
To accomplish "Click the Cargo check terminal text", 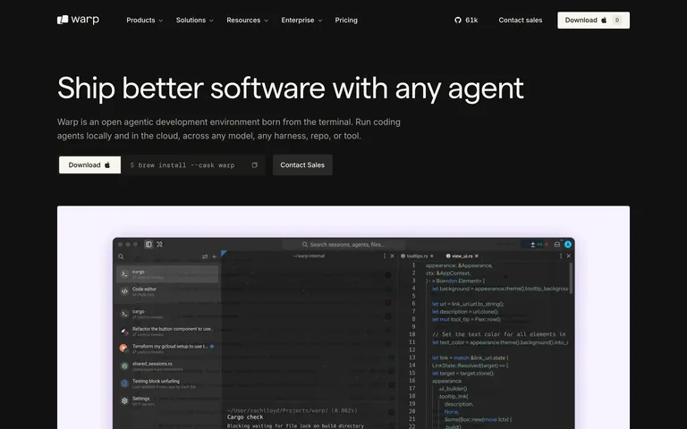I will pos(245,417).
